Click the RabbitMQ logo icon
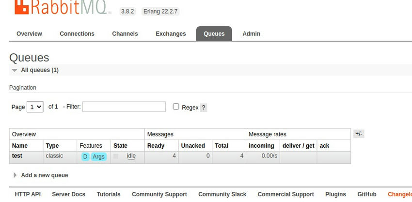This screenshot has width=412, height=202. click(21, 7)
